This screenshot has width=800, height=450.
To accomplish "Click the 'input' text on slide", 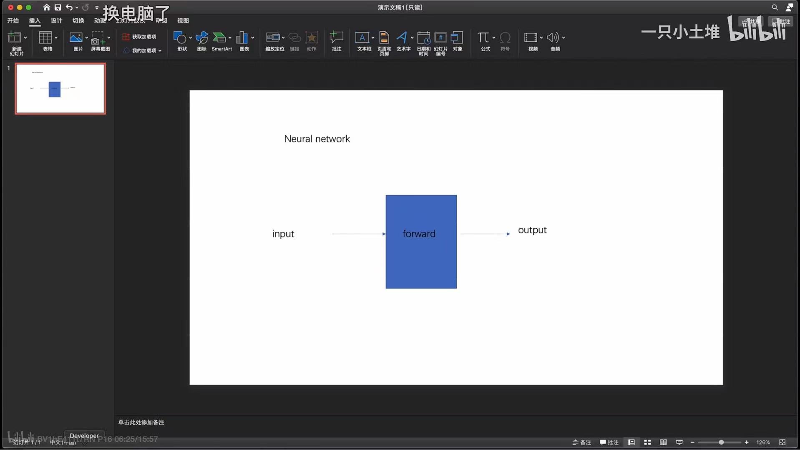I will point(283,234).
